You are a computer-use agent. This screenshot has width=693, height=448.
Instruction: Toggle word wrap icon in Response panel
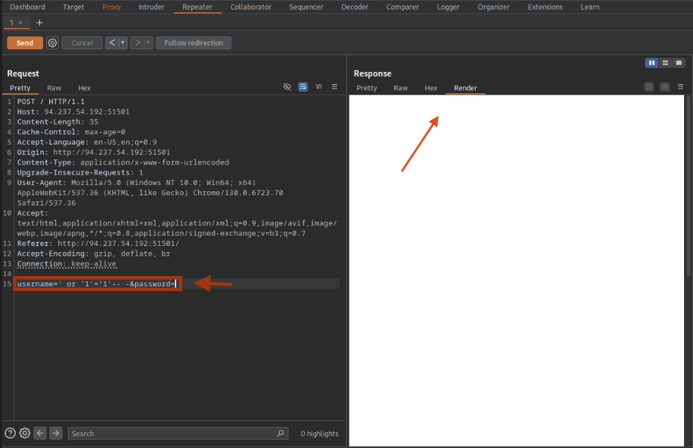pos(649,86)
